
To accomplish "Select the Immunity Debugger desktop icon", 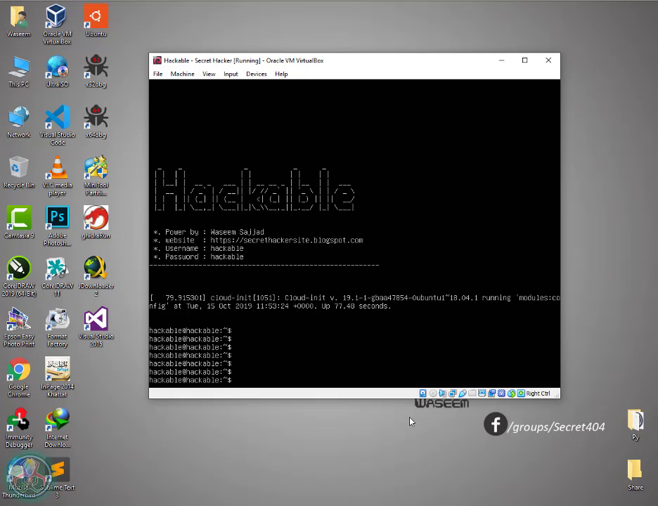I will 19,427.
